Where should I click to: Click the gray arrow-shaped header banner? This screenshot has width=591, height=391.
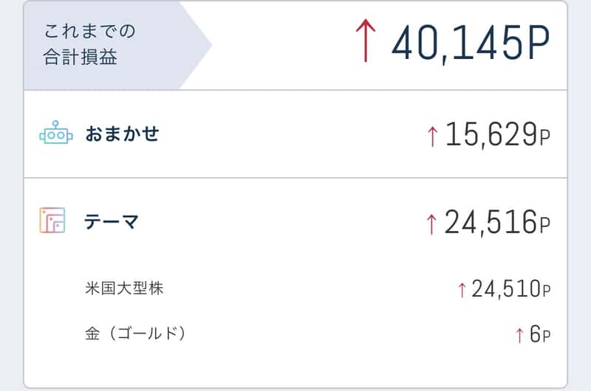click(117, 46)
